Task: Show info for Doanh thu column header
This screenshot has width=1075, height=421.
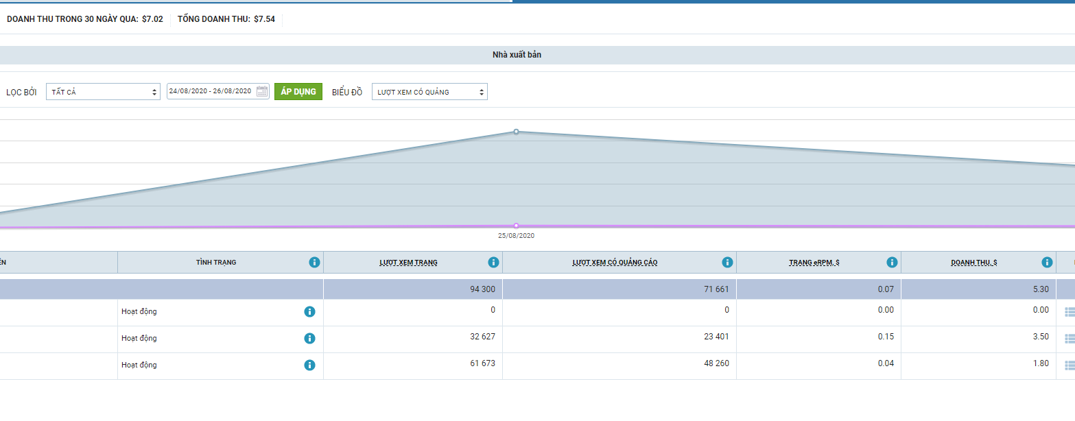Action: [x=1047, y=263]
